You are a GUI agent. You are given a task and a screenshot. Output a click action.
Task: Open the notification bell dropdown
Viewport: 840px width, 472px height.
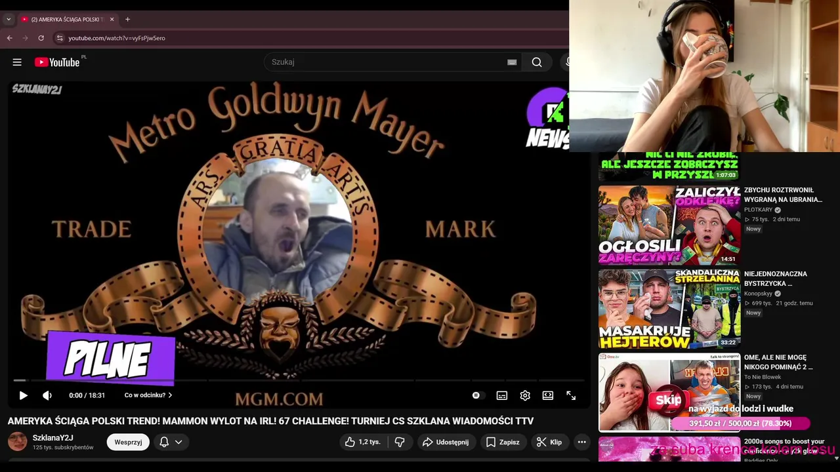pos(171,442)
